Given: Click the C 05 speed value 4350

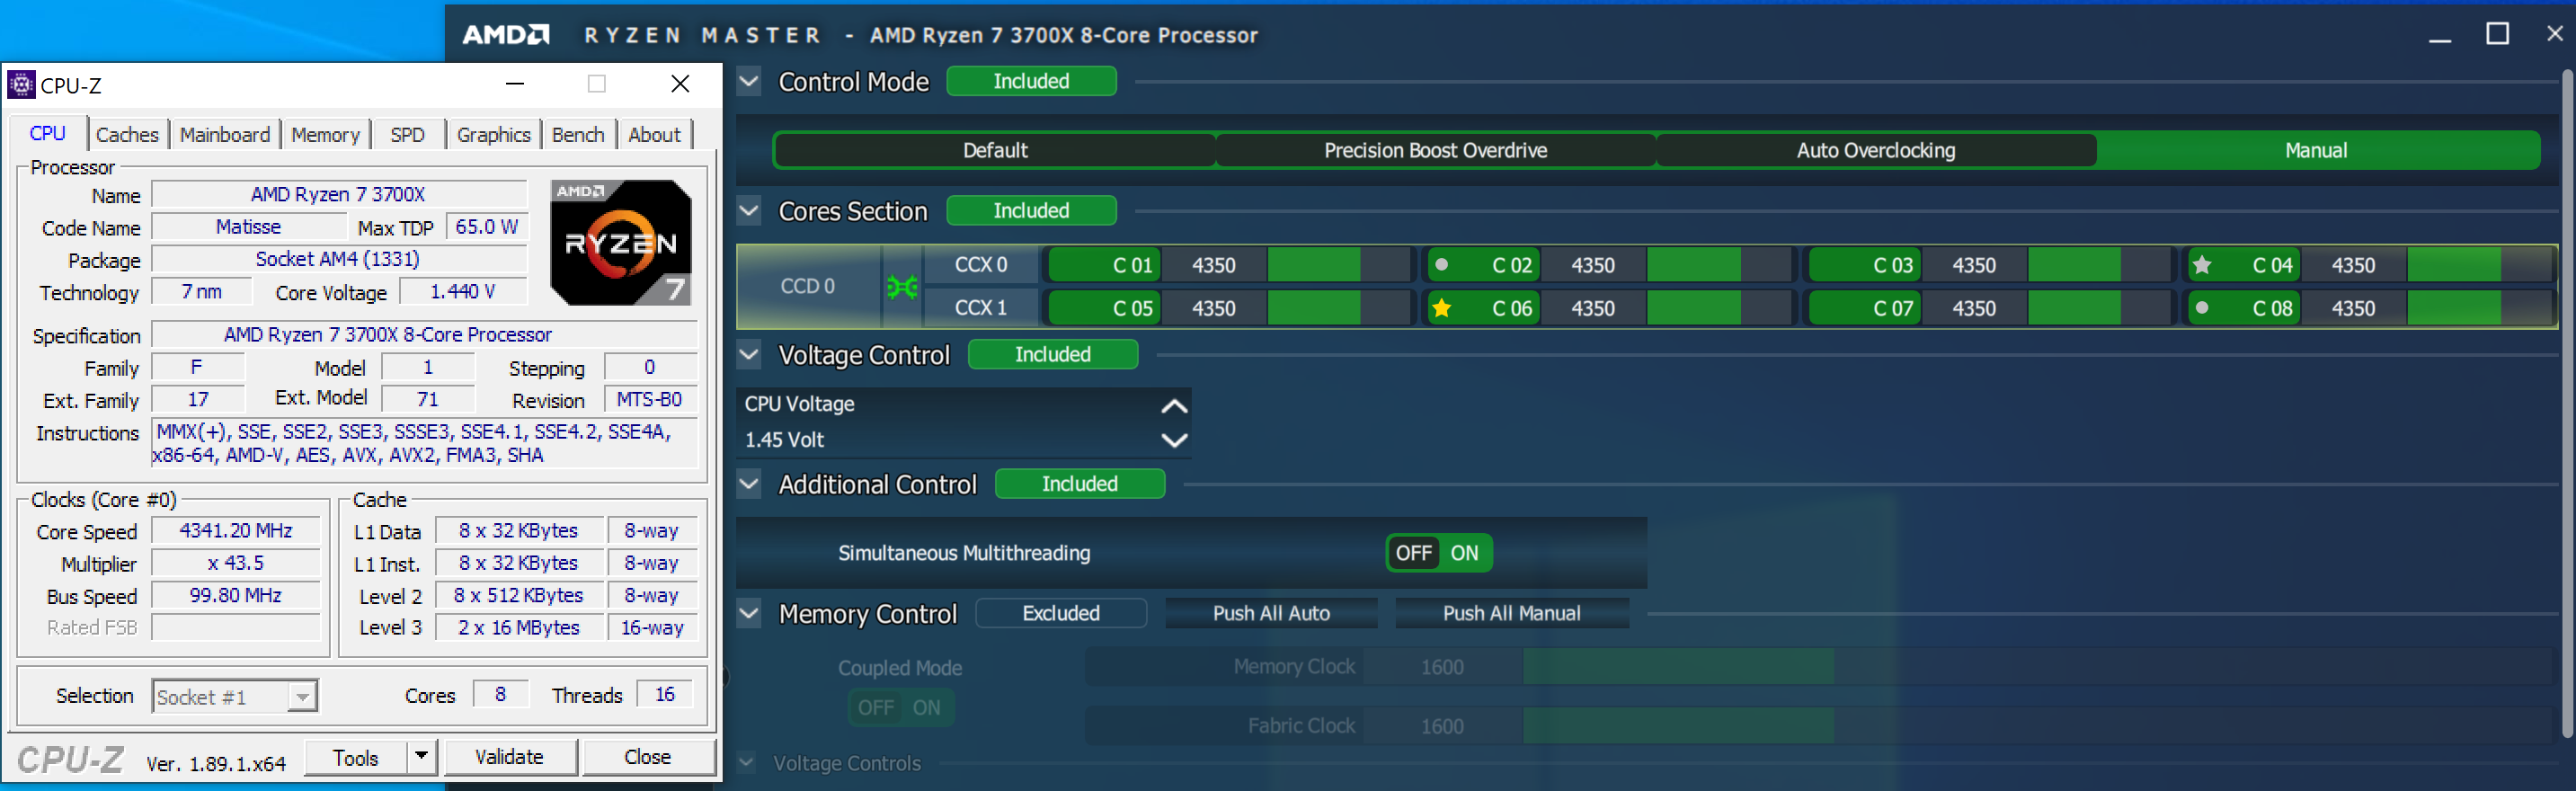Looking at the screenshot, I should [x=1213, y=308].
